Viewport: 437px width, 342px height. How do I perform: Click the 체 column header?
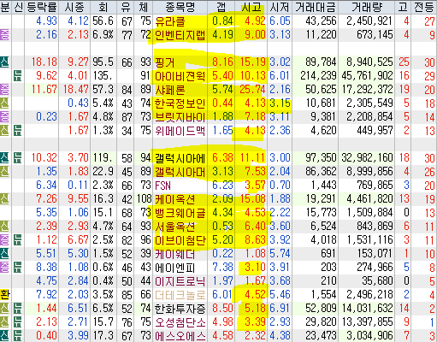(144, 7)
